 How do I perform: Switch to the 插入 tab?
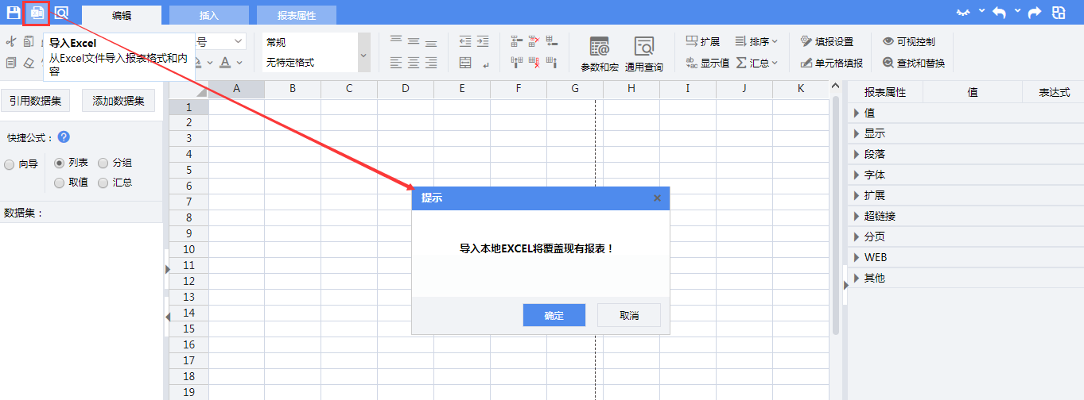coord(208,15)
